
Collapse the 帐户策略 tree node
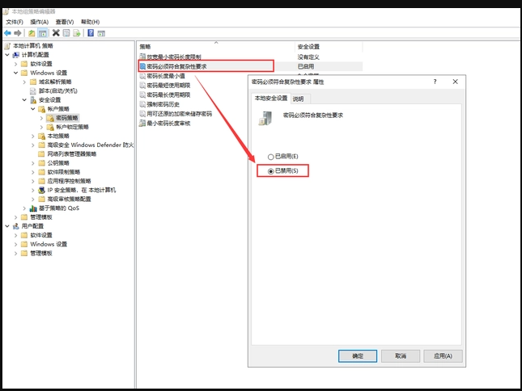(x=33, y=109)
